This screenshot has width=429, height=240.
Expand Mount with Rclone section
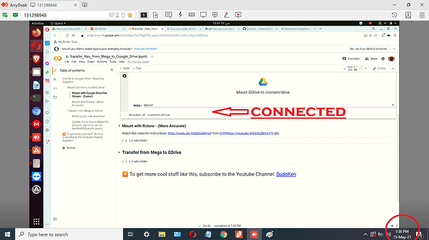coord(119,126)
